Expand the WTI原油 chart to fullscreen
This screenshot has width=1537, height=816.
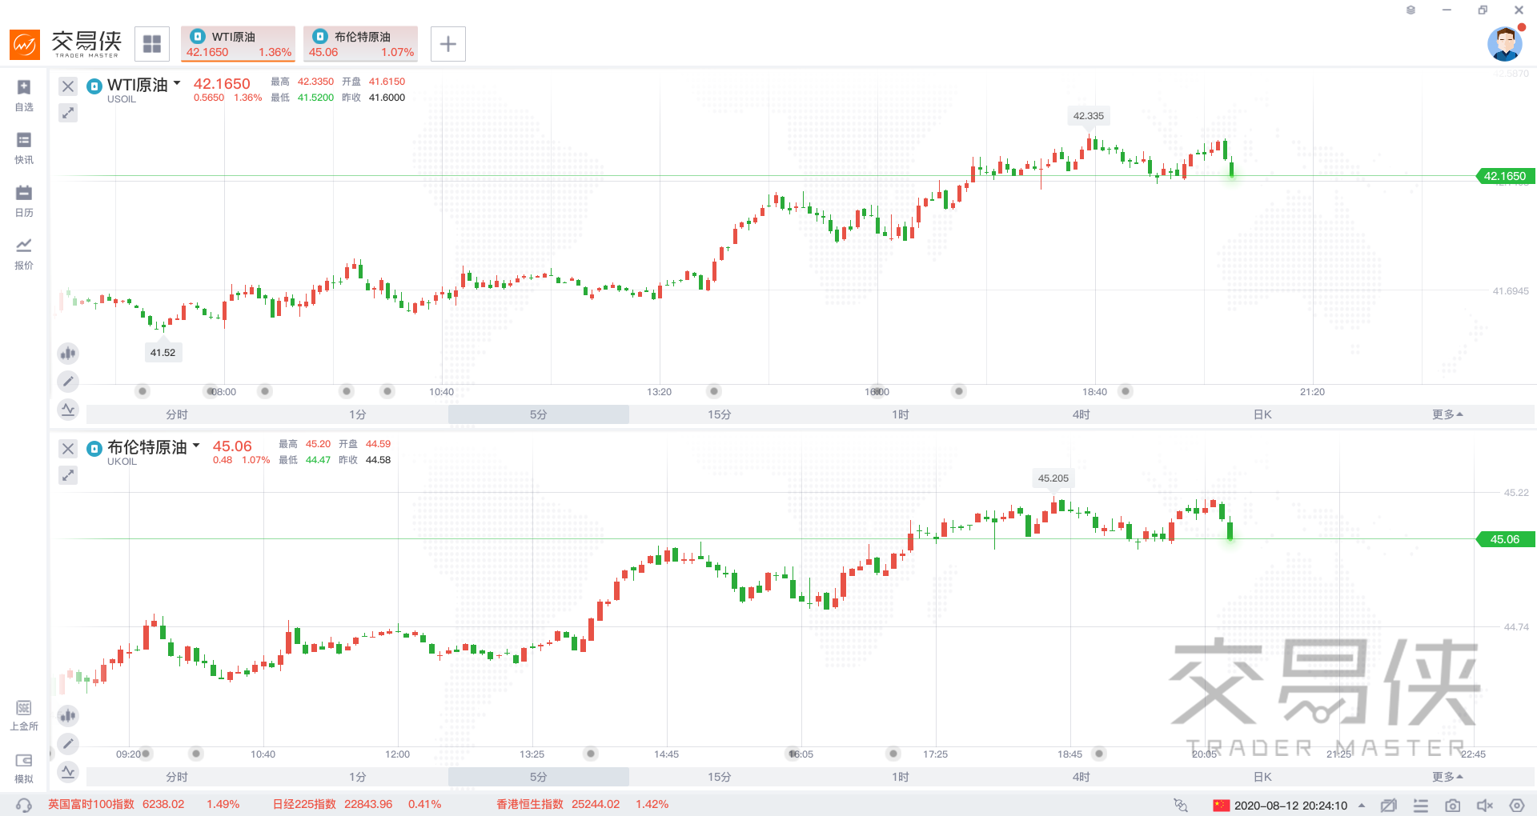(x=68, y=113)
